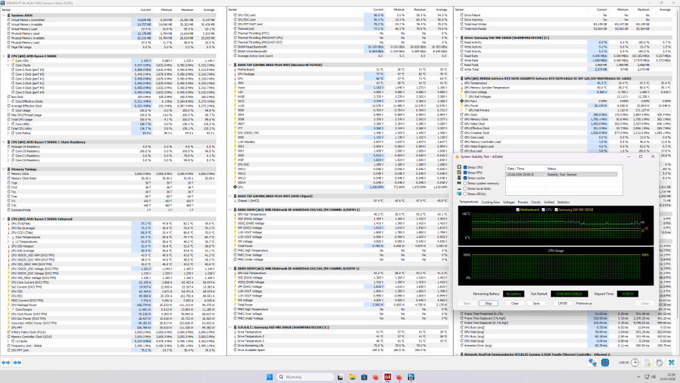Open Task View from the taskbar
The width and height of the screenshot is (680, 383).
click(340, 377)
